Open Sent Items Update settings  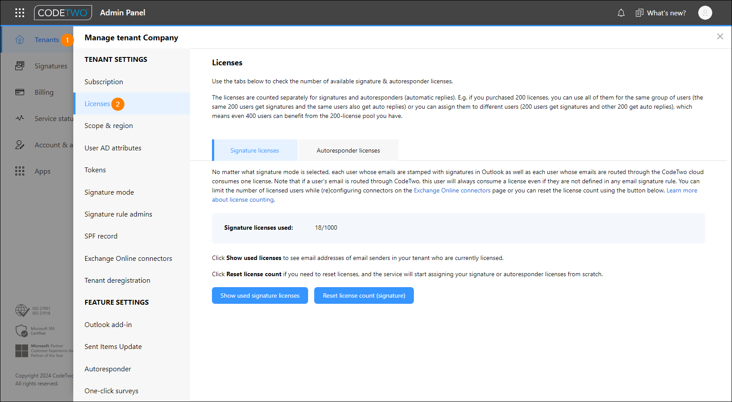pos(113,346)
